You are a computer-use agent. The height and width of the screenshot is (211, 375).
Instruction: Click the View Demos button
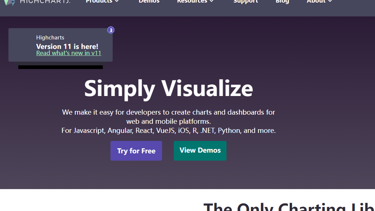point(200,151)
